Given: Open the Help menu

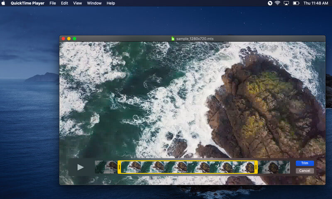Looking at the screenshot, I should click(x=111, y=3).
